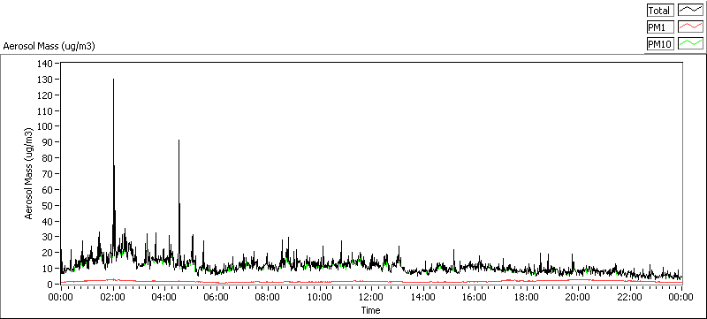Click the 12:00 time axis label
The image size is (707, 319).
(x=371, y=298)
